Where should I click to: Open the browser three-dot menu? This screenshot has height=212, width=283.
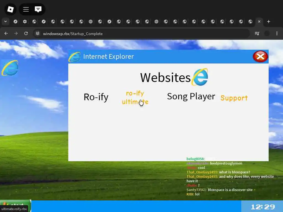(x=277, y=33)
